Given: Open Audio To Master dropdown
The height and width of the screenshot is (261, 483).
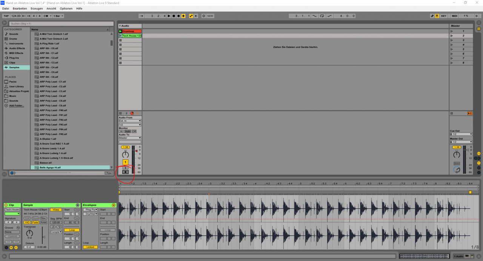Looking at the screenshot, I should [x=130, y=138].
